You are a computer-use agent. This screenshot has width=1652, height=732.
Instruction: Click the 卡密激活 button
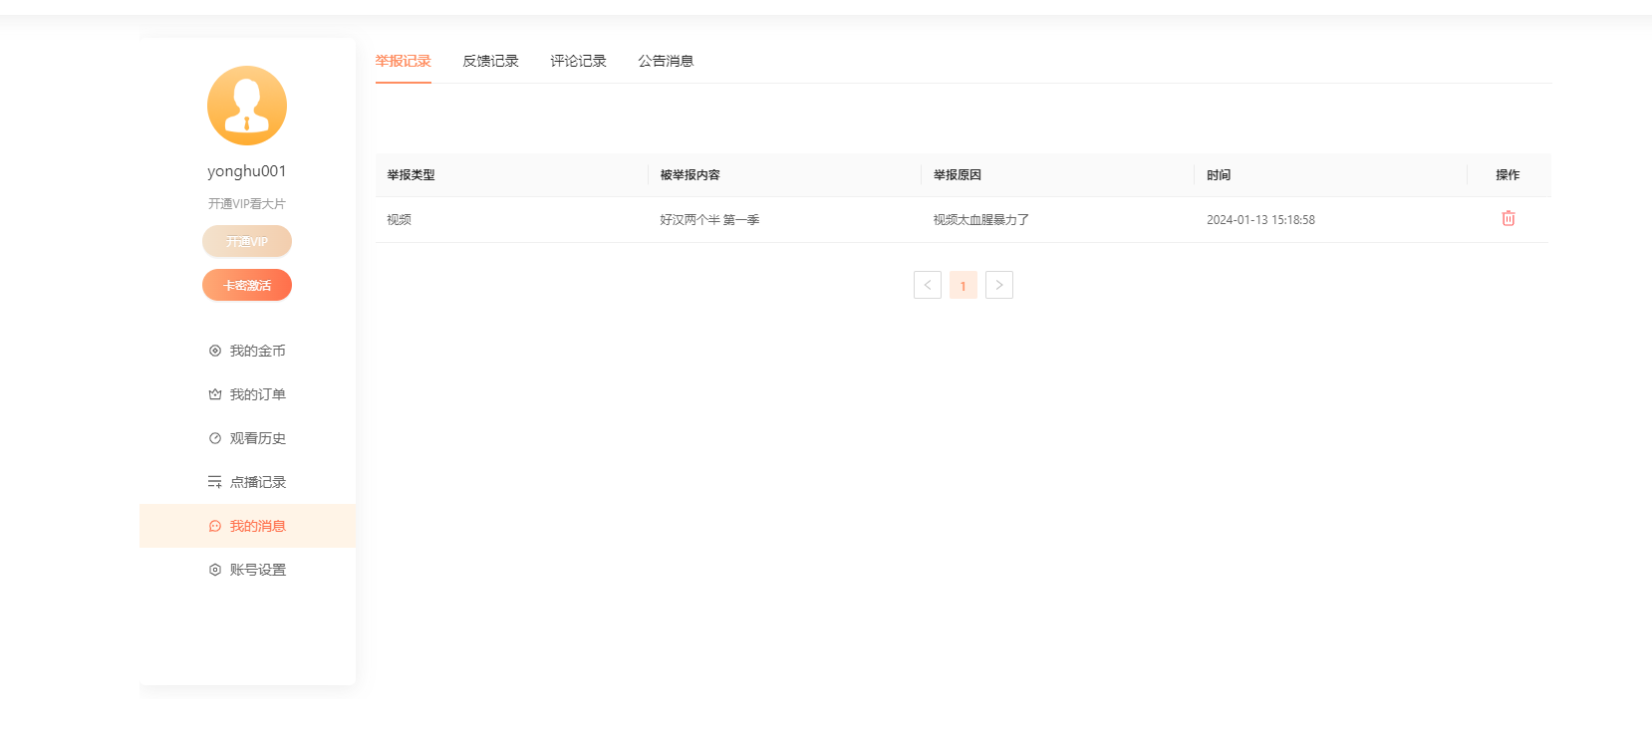[247, 285]
